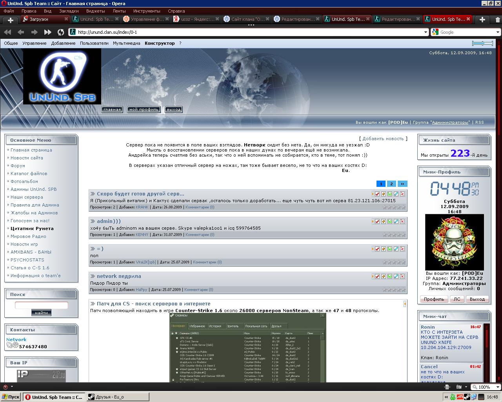
Task: Open Steam from the system tray
Action: (467, 397)
